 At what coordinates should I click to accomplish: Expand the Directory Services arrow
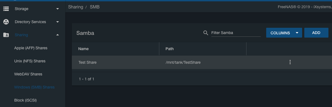tap(58, 22)
